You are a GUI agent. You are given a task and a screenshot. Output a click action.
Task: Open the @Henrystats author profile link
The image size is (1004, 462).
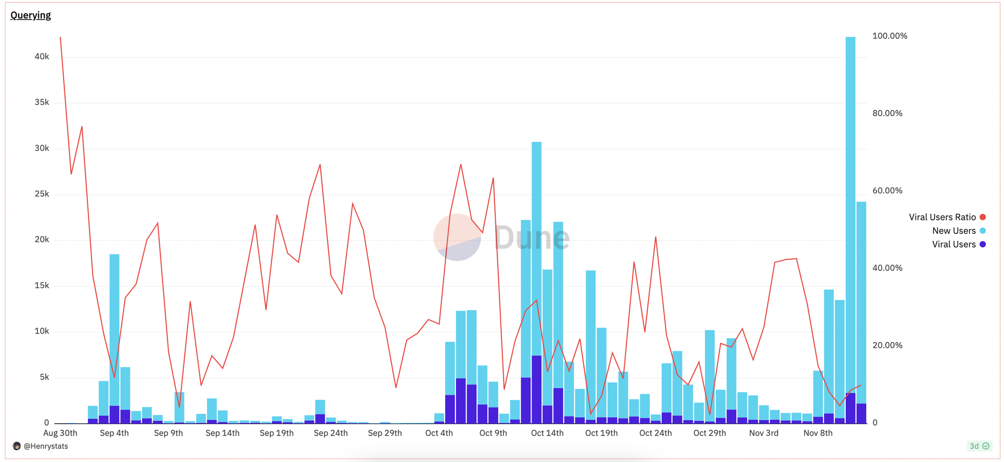[x=46, y=446]
